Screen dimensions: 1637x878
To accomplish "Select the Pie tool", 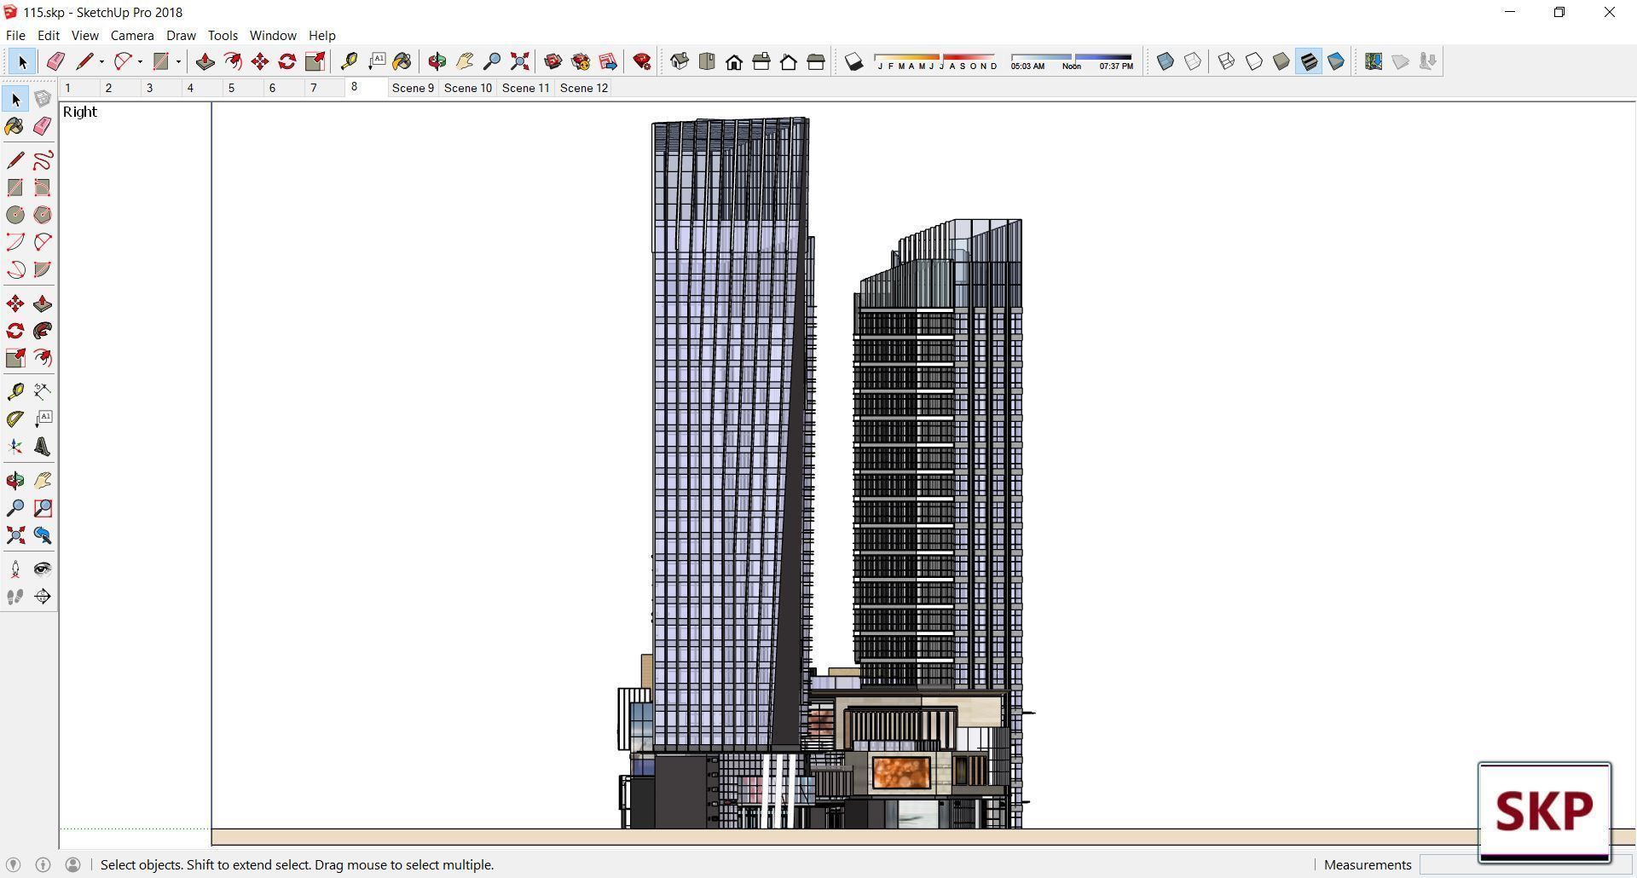I will pos(43,269).
